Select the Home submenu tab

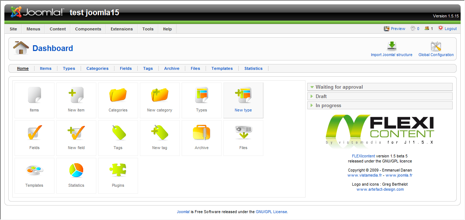[23, 68]
